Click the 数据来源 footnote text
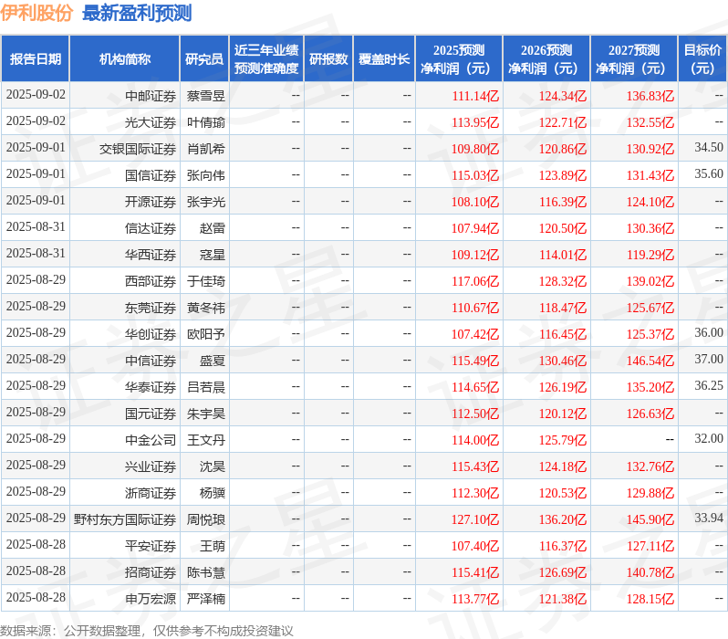The height and width of the screenshot is (639, 728). 147,631
